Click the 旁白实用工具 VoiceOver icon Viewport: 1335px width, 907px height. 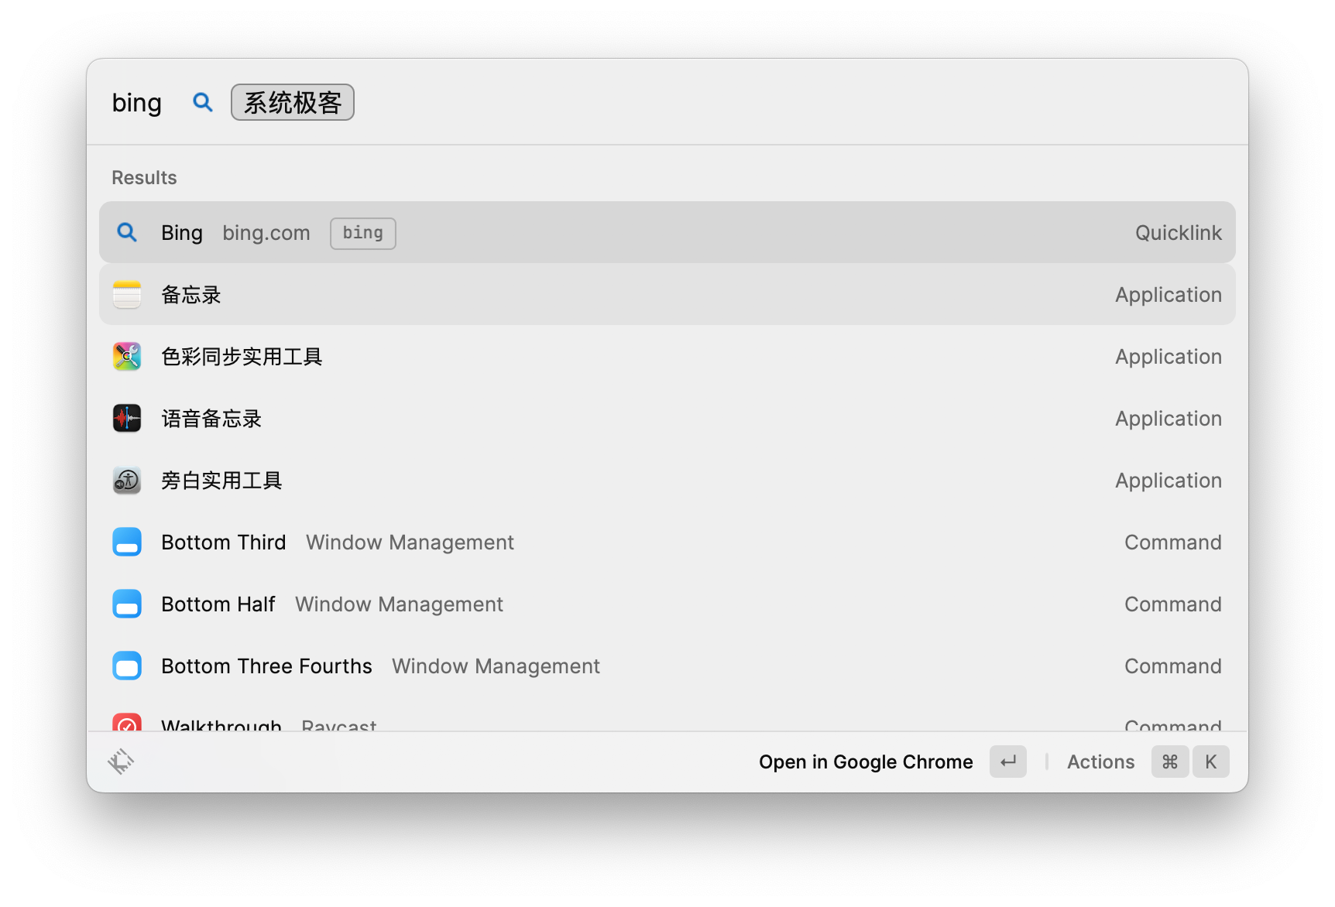[x=127, y=480]
